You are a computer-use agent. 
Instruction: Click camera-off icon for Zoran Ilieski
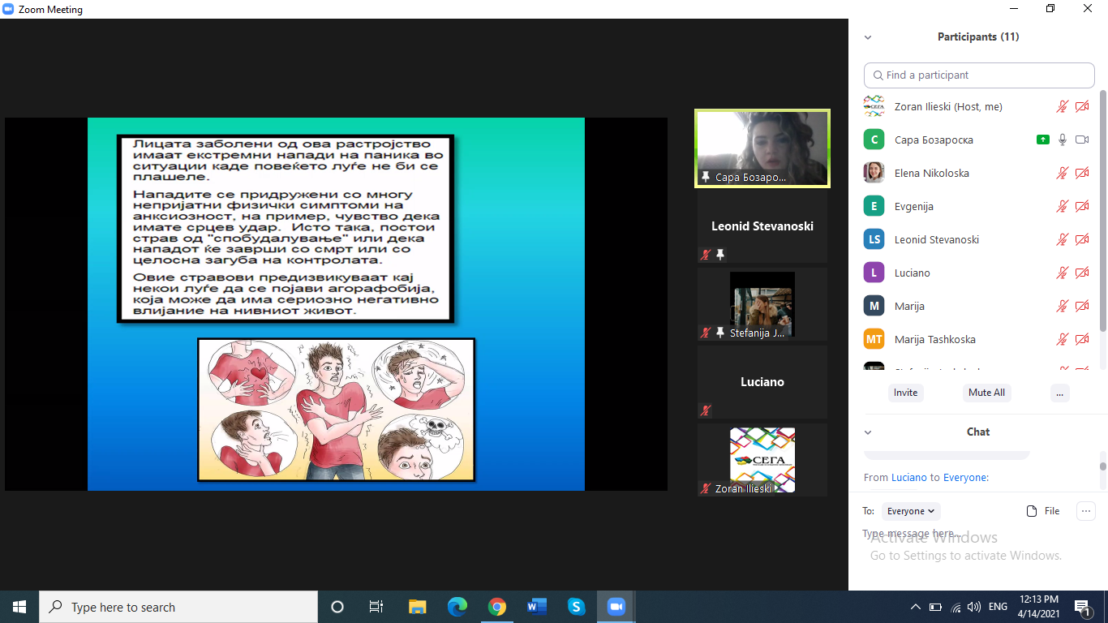(1082, 106)
